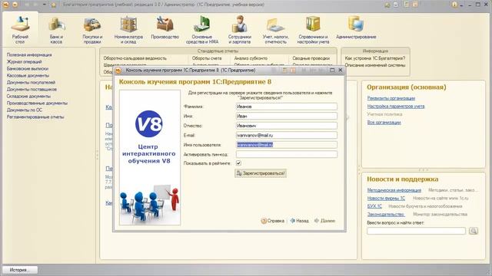Click into the E-mail input field

coord(287,135)
